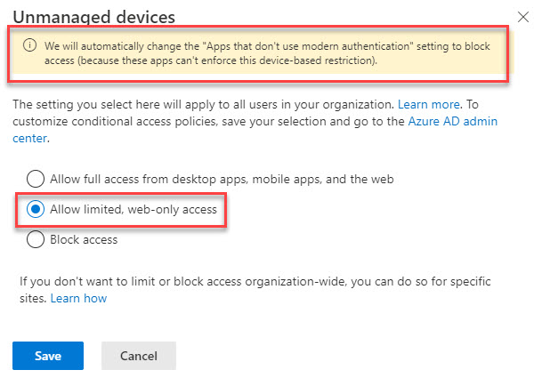Click the "customize conditional access policies" sentence
Screen dimensions: 542x378
pyautogui.click(x=115, y=122)
